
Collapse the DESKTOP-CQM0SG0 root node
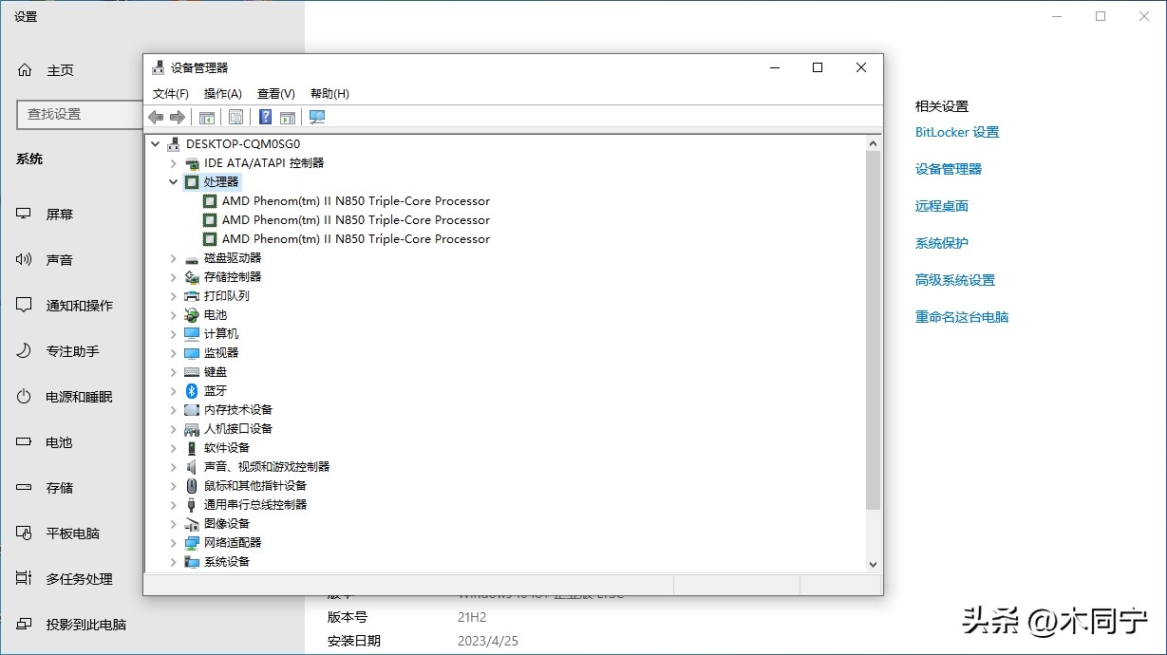point(154,143)
